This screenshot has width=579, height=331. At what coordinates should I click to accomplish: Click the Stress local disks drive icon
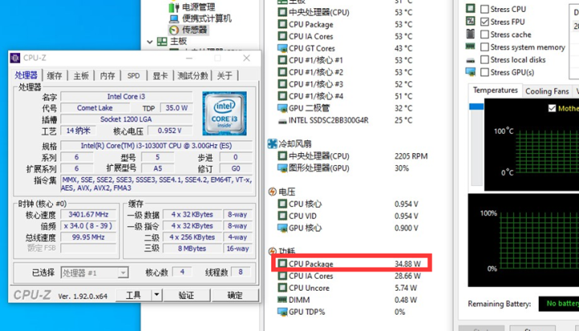coord(470,60)
